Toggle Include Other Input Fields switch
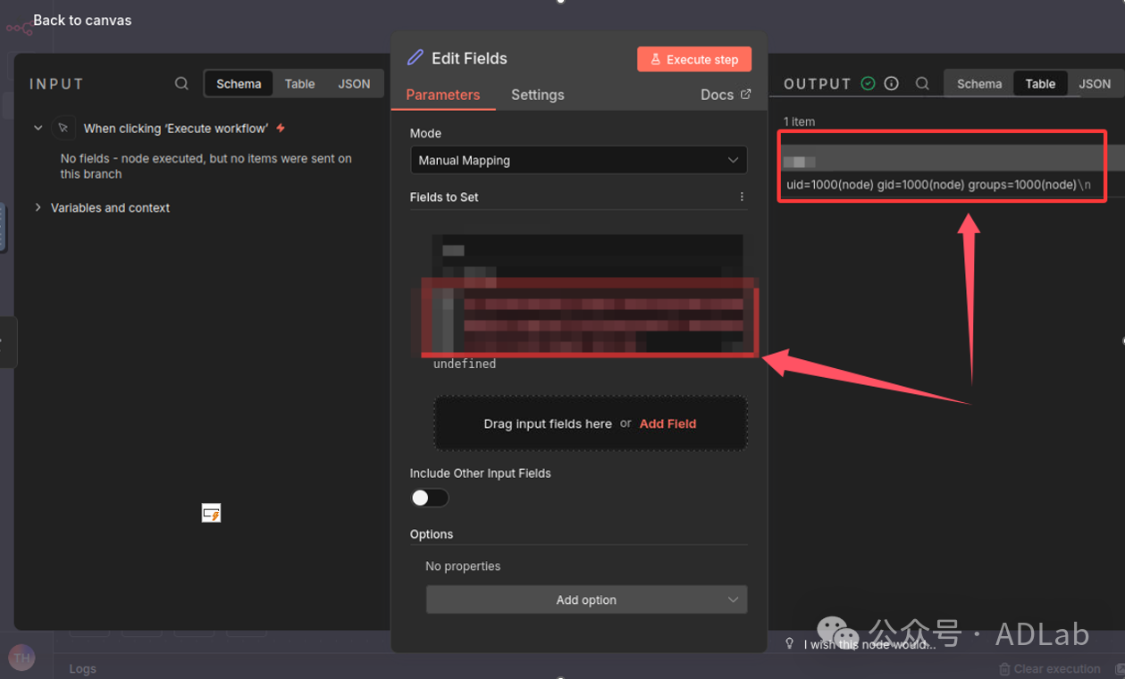The image size is (1125, 679). coord(429,499)
